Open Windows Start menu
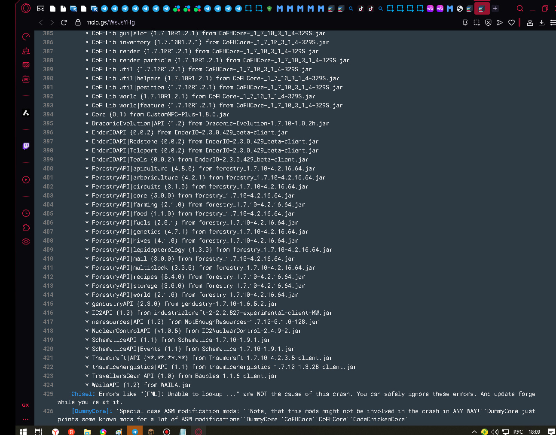The height and width of the screenshot is (435, 556). [23, 431]
